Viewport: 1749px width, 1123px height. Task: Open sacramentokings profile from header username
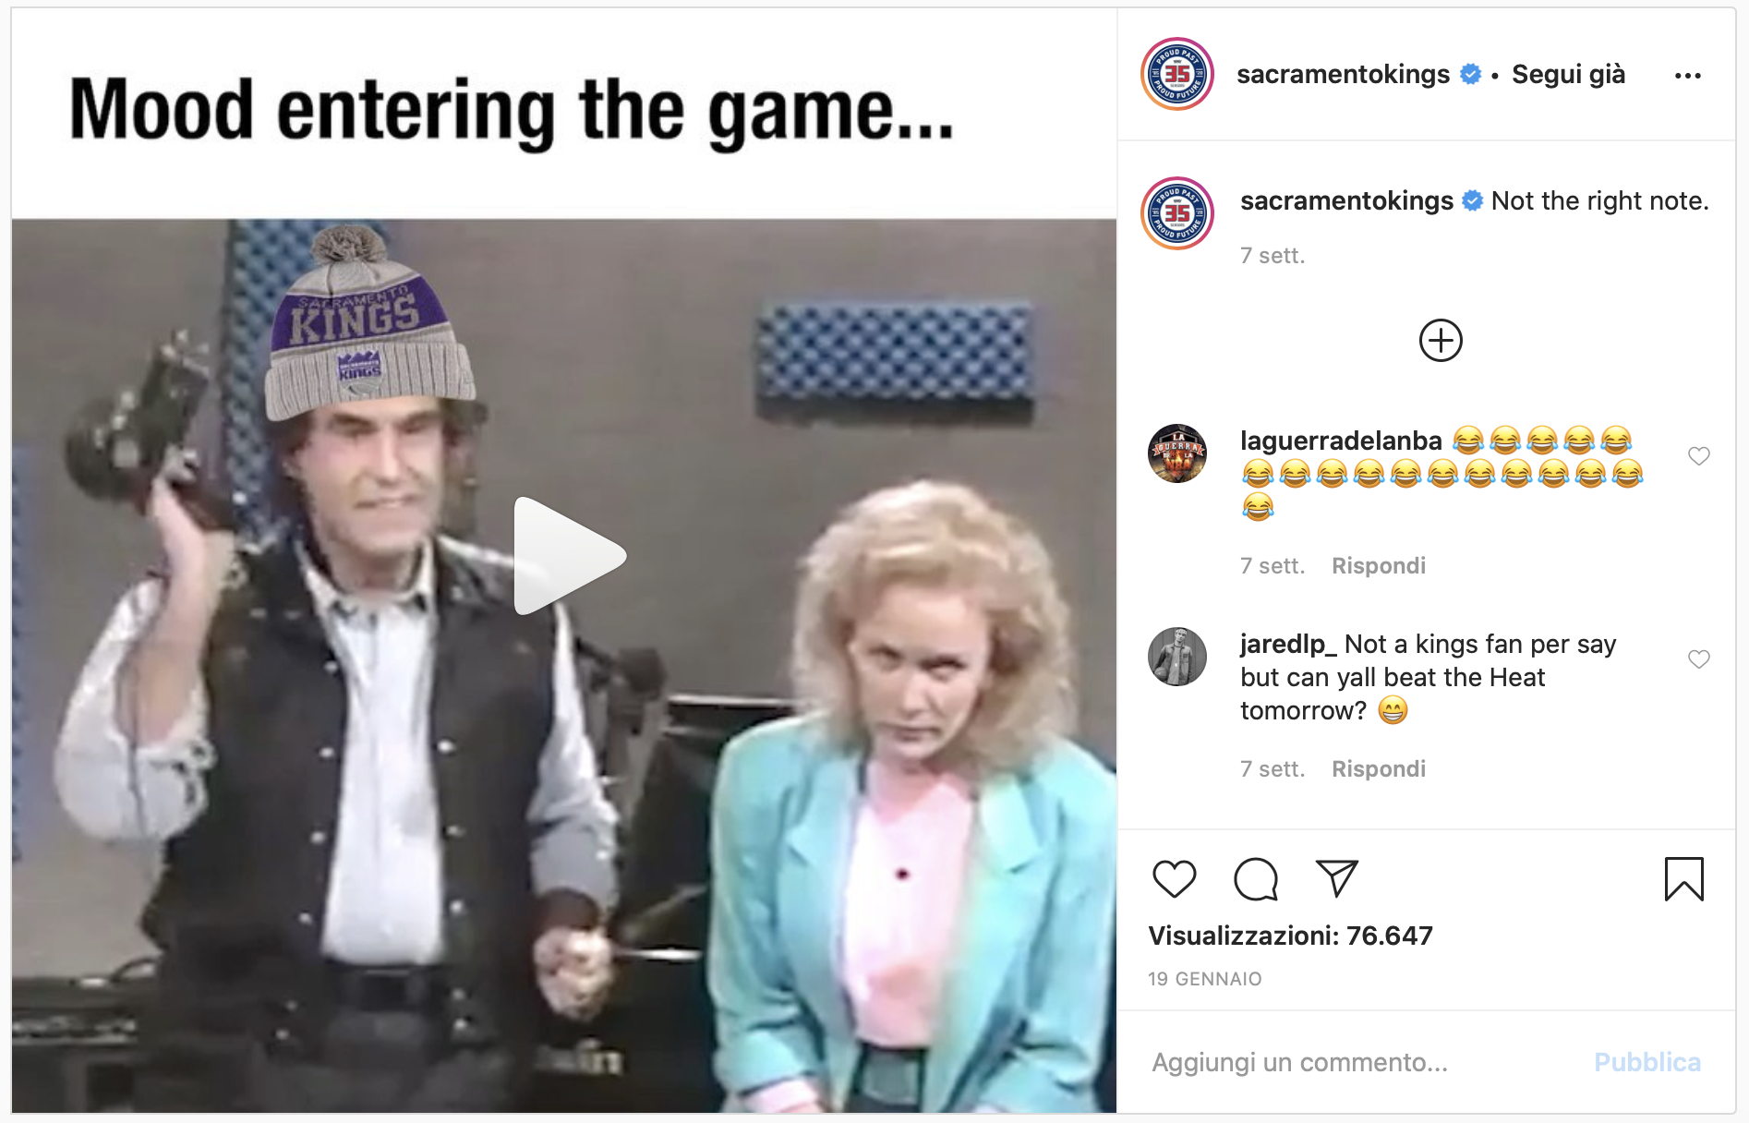[1343, 74]
